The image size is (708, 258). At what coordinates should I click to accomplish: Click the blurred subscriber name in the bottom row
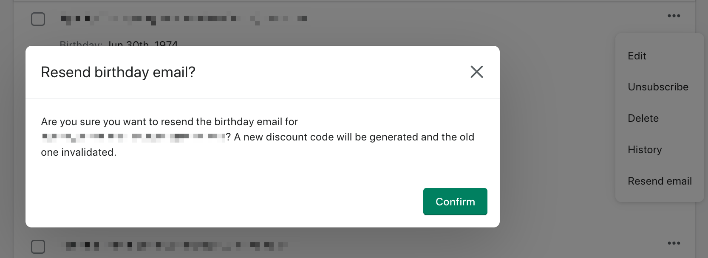pos(176,245)
